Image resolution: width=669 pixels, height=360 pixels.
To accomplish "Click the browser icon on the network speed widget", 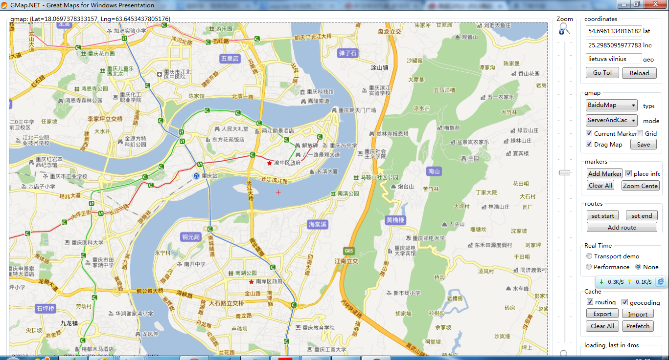I will (661, 282).
